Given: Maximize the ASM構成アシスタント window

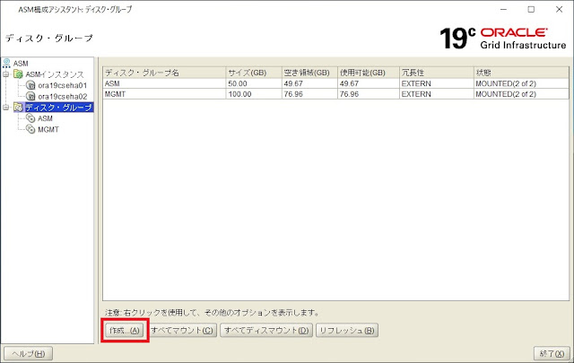Looking at the screenshot, I should (x=531, y=10).
